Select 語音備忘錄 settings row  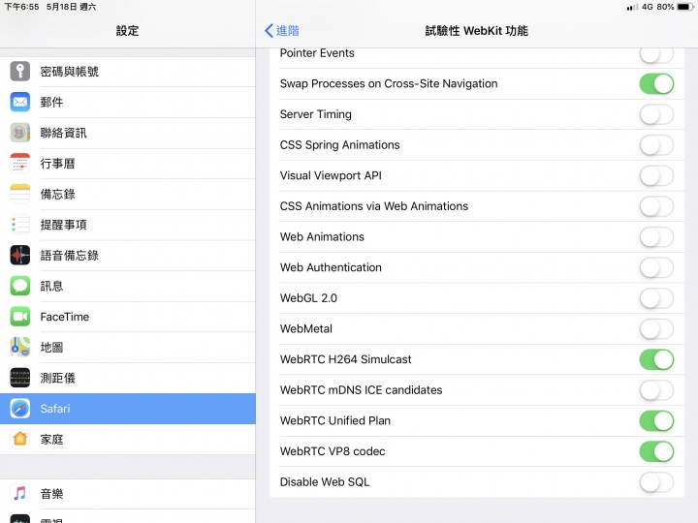pos(128,256)
